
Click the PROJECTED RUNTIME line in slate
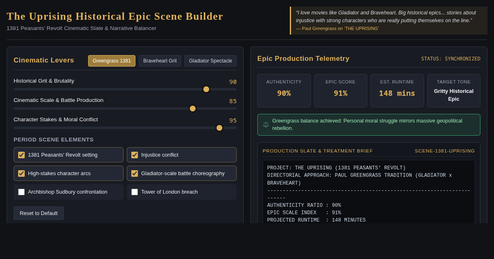click(x=316, y=220)
